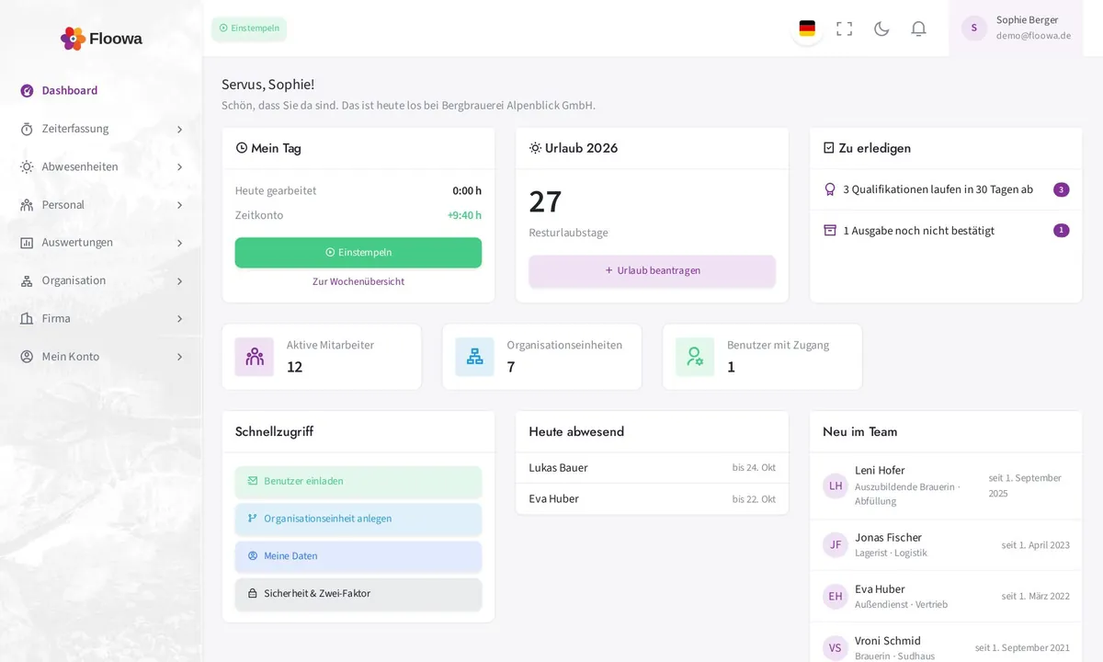Screen dimensions: 1103x662
Task: Click JF avatar of Jonas Fischer
Action: coord(836,544)
